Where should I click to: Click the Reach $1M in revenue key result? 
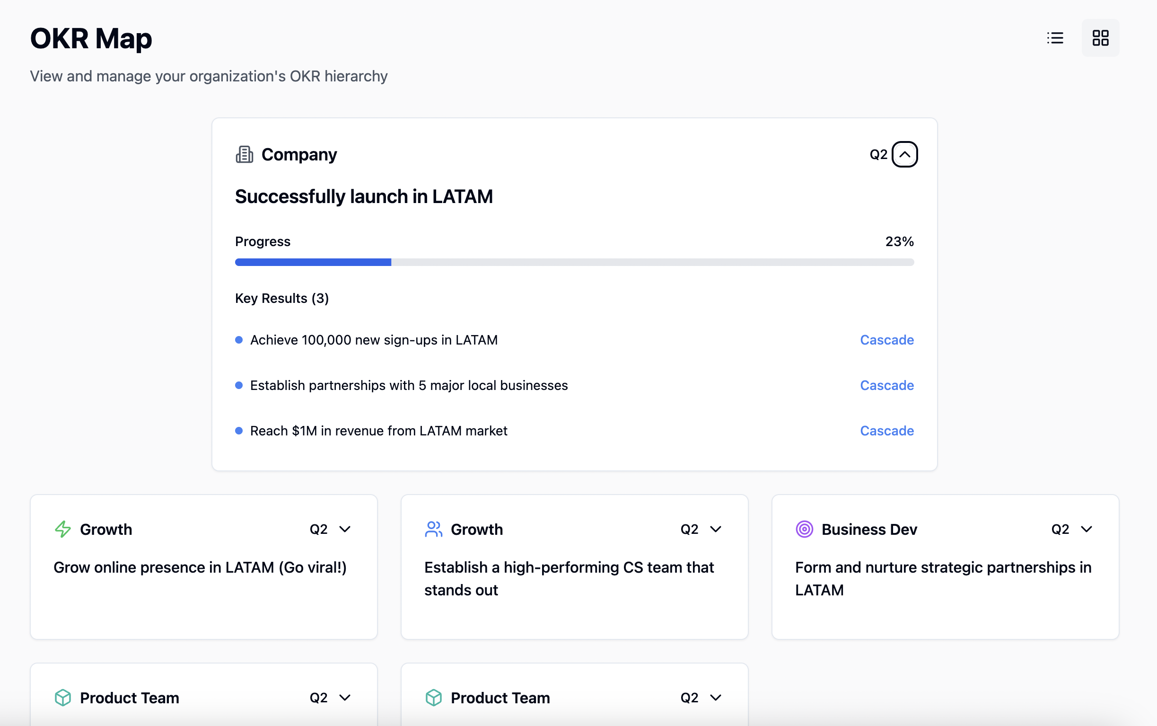(378, 431)
